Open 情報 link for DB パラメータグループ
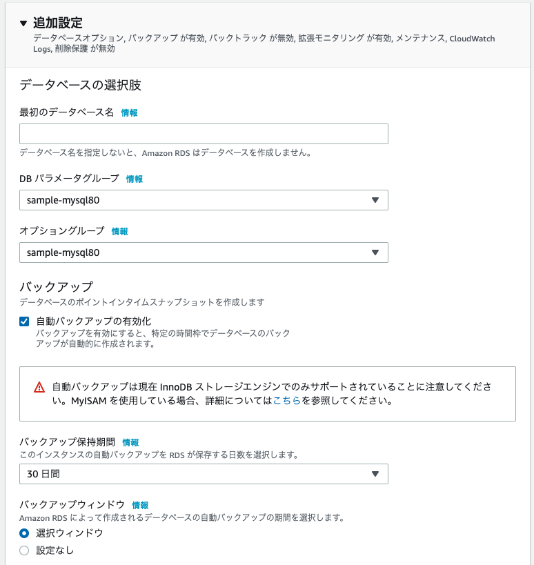Screen dimensions: 534x565 click(135, 179)
